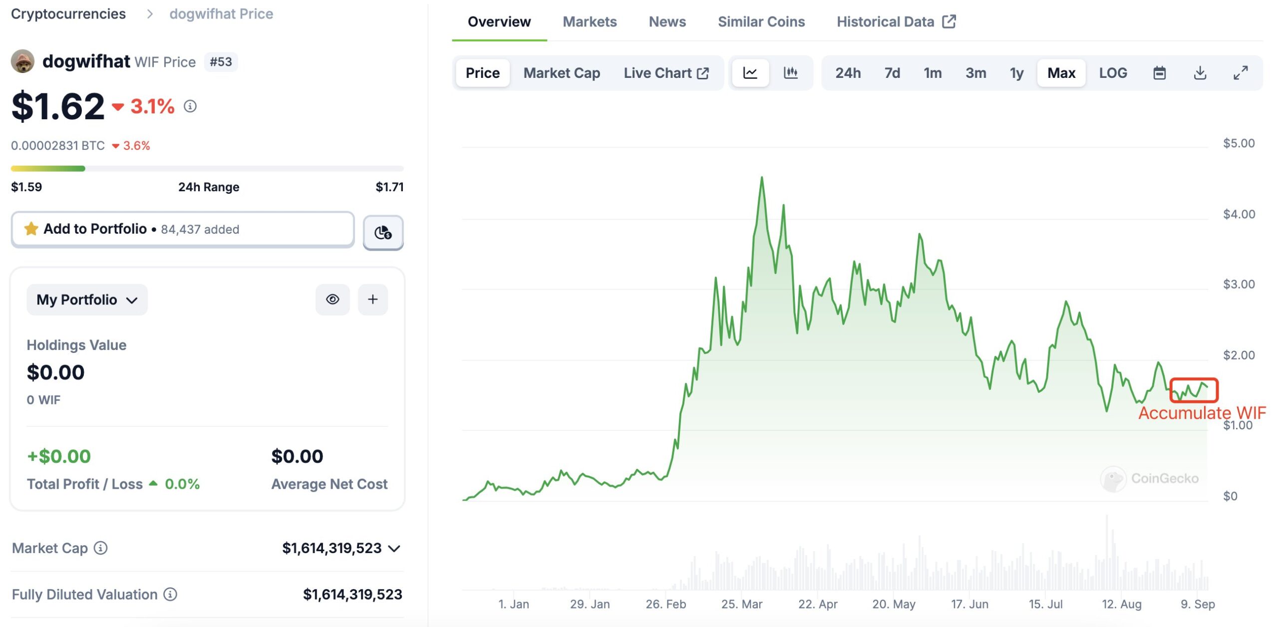Download chart data
Screen dimensions: 1278x627
(x=1200, y=73)
